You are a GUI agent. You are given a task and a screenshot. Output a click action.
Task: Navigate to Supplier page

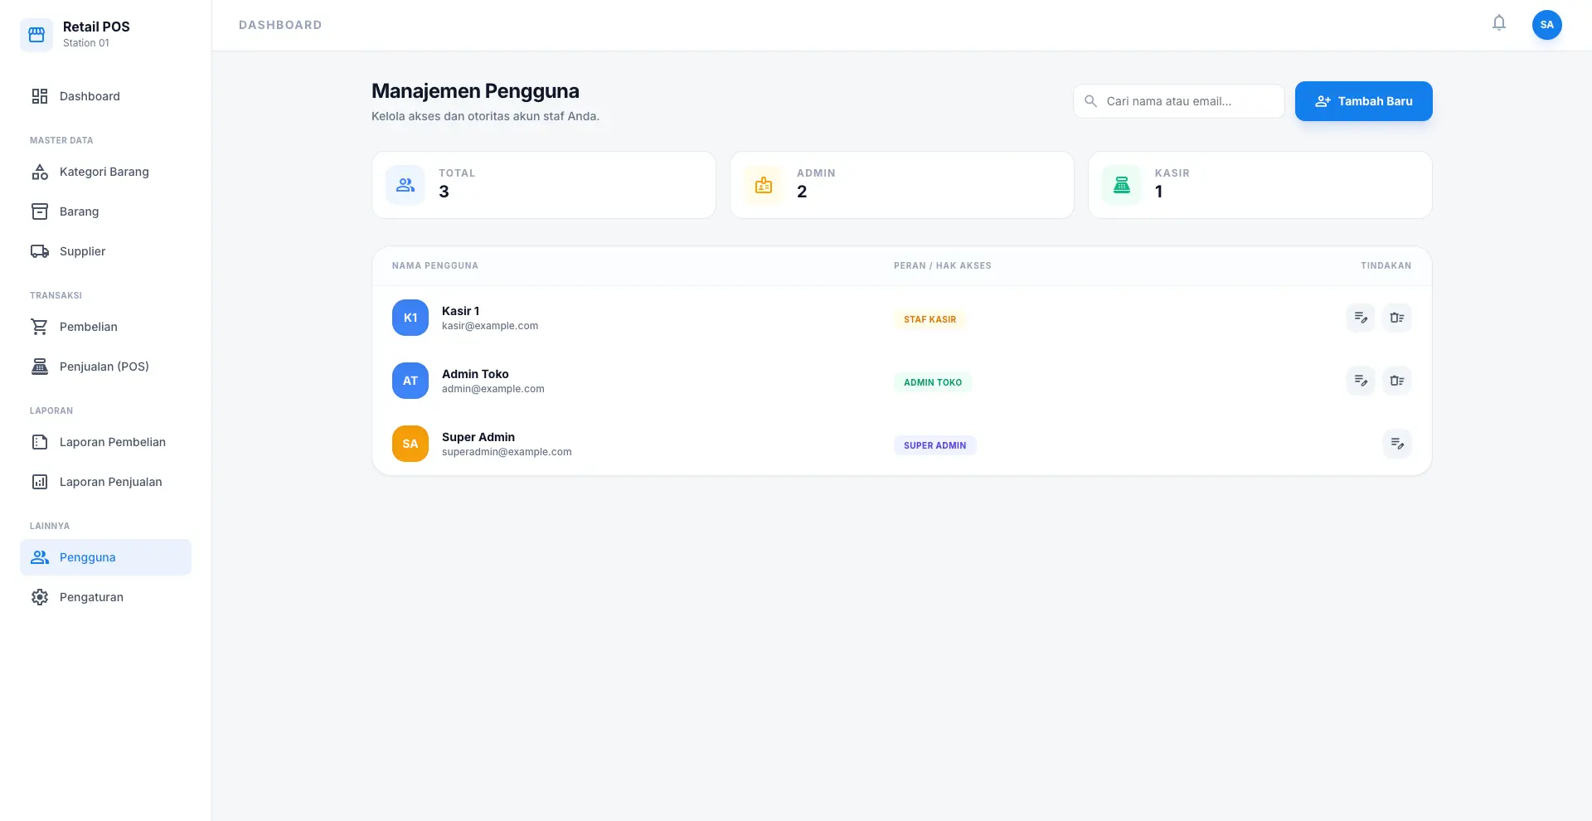[x=82, y=251]
